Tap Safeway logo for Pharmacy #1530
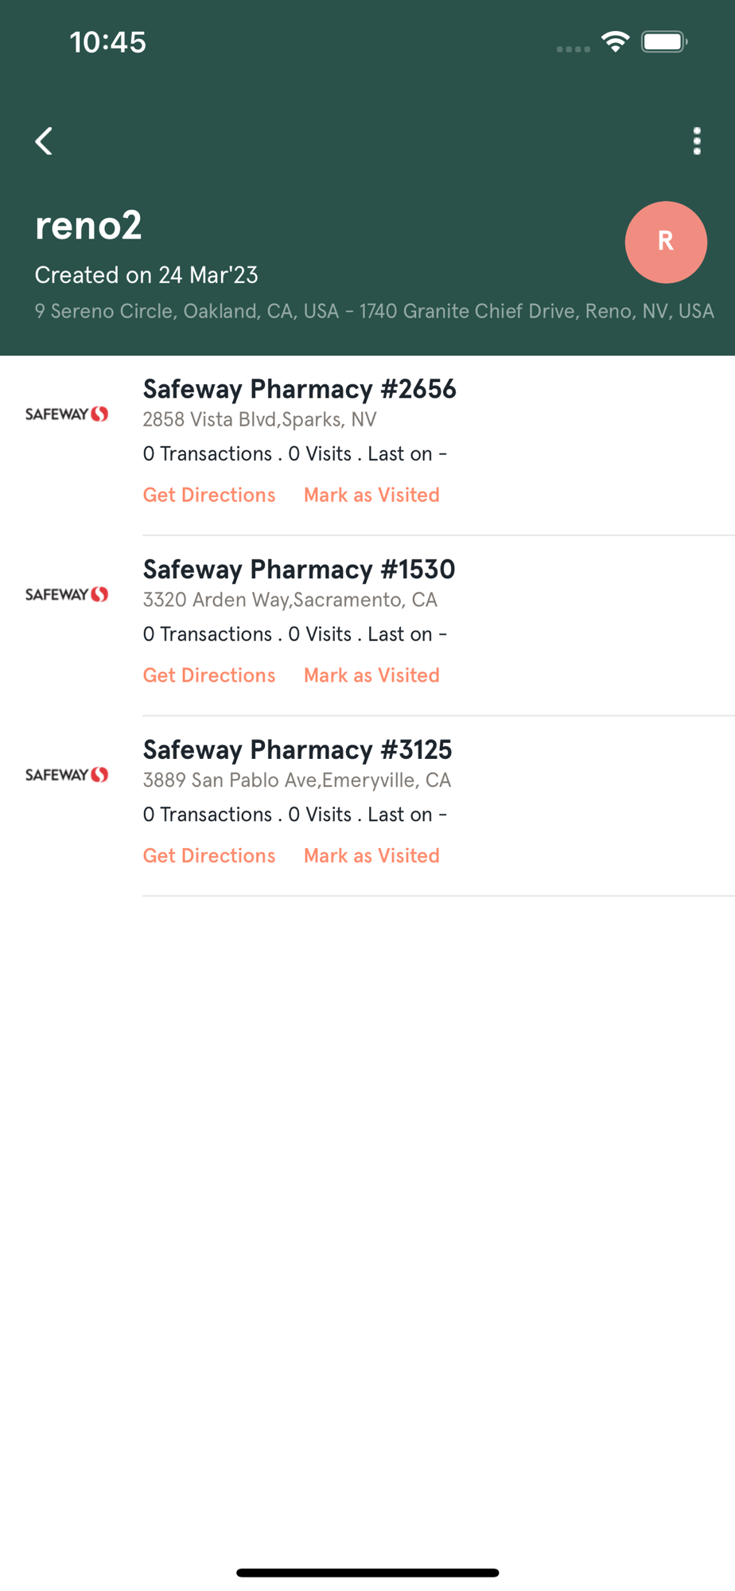 pos(67,594)
